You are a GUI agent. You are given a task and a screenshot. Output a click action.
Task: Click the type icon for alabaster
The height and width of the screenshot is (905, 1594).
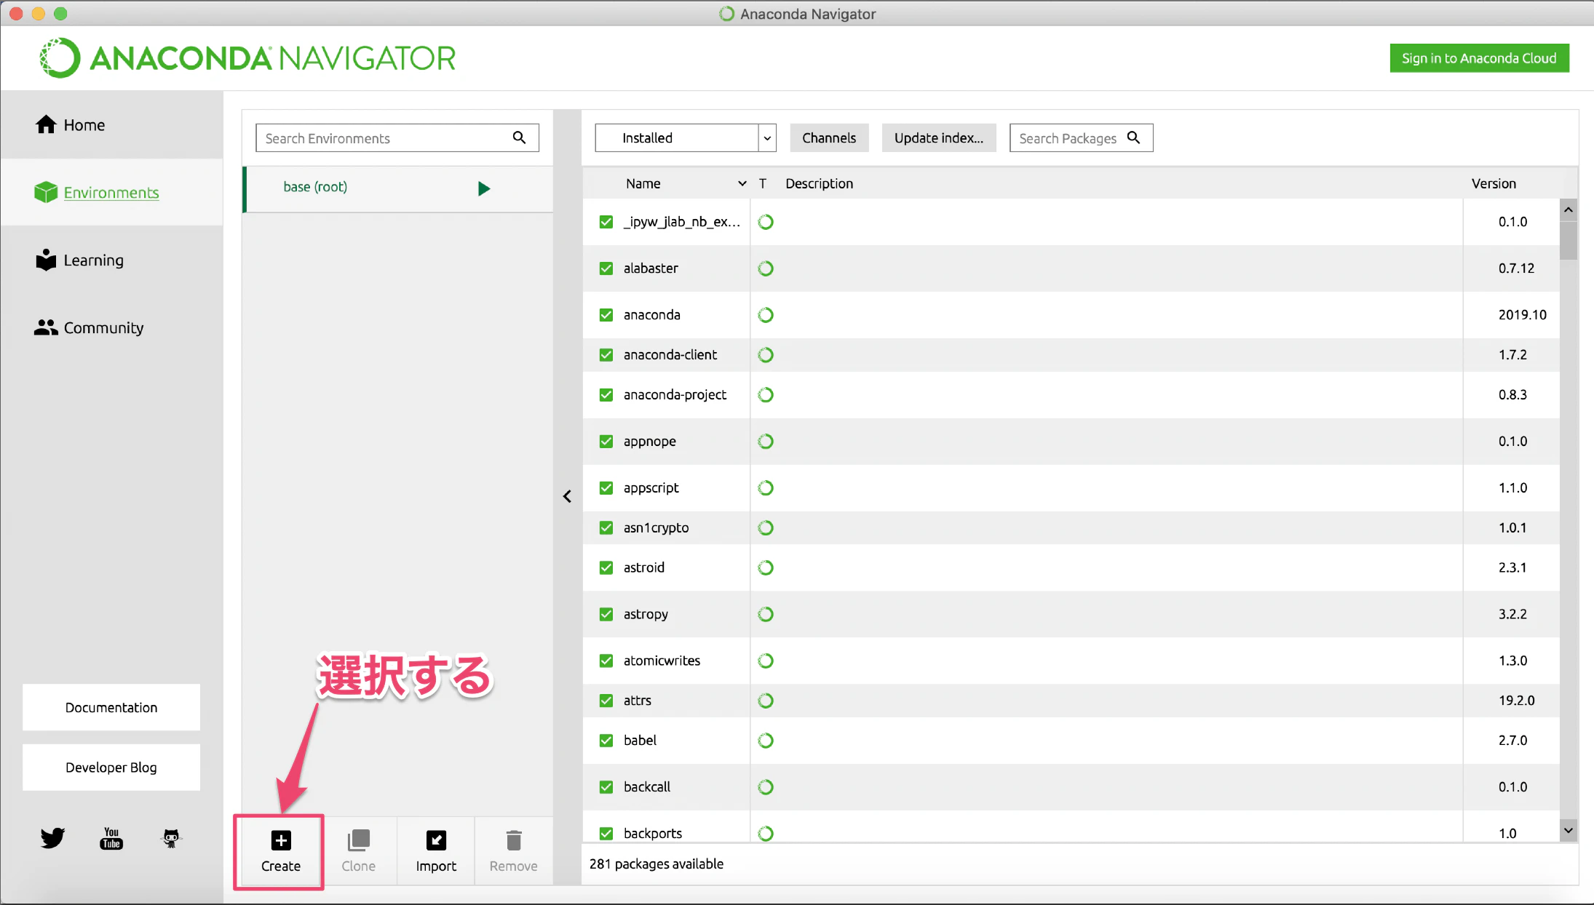click(x=766, y=268)
